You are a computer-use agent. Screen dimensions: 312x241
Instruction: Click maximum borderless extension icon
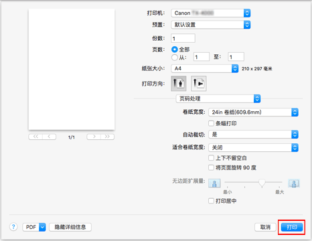294,183
